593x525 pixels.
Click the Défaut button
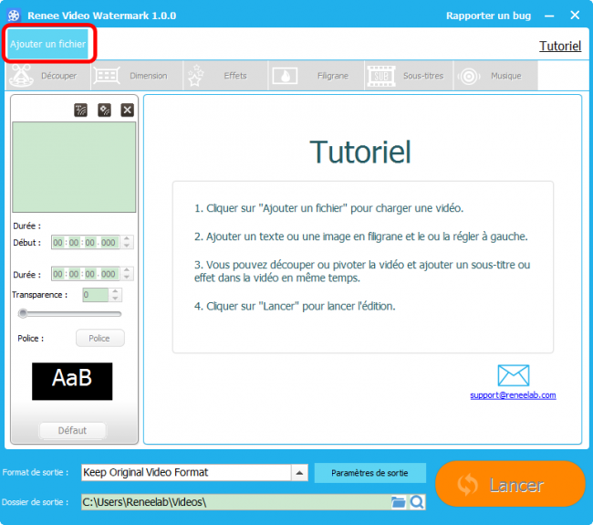[72, 430]
